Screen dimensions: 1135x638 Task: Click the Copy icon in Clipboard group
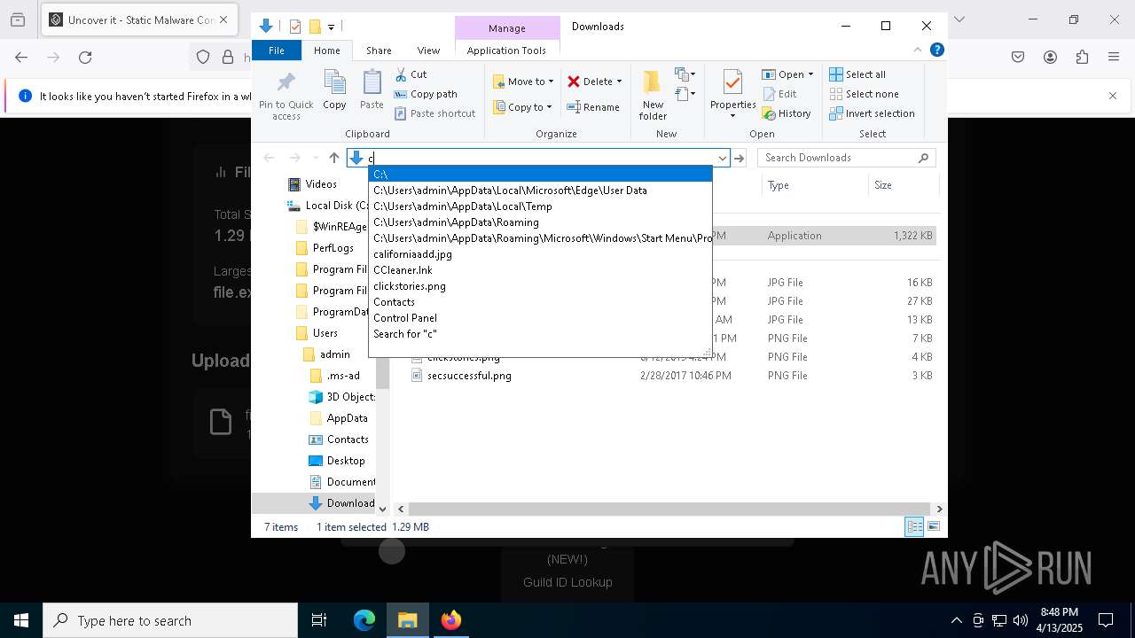pyautogui.click(x=334, y=82)
